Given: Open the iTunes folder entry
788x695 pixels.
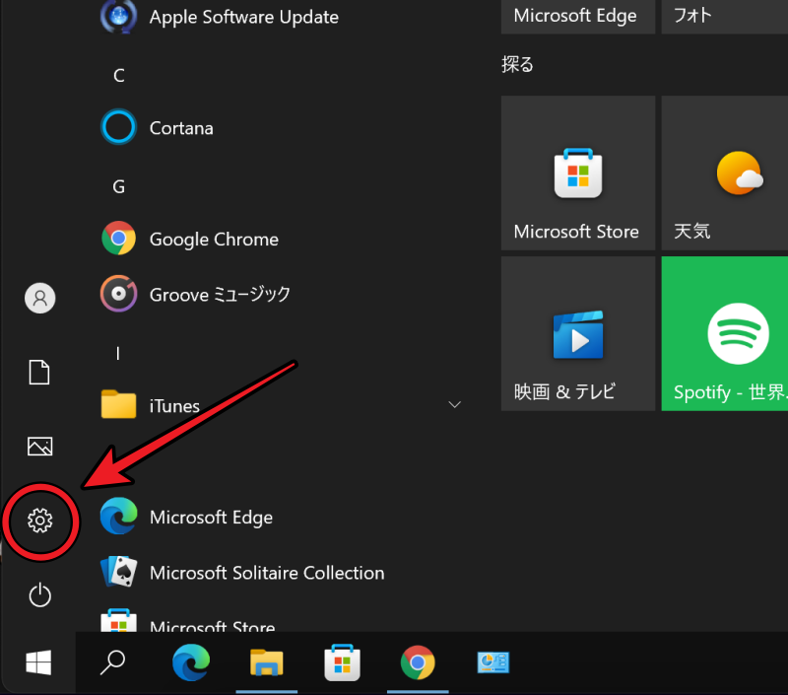Looking at the screenshot, I should [282, 405].
